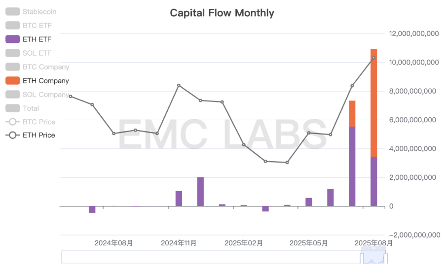446x271 pixels.
Task: Click the Capital Flow Monthly title
Action: point(222,13)
